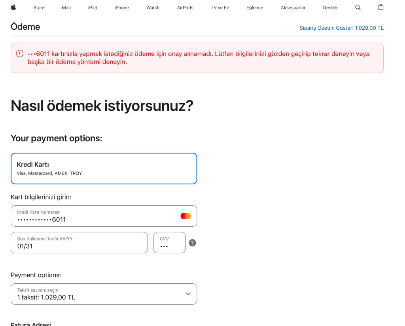Select the Aksesuarlar navigation entry
This screenshot has width=405, height=326.
[293, 7]
